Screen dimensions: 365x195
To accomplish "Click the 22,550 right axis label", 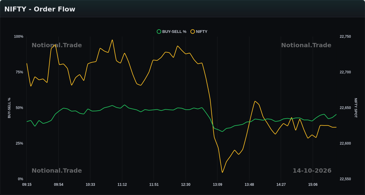I will click(x=345, y=179).
